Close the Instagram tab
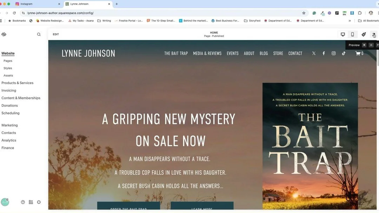This screenshot has height=213, width=379. click(59, 4)
